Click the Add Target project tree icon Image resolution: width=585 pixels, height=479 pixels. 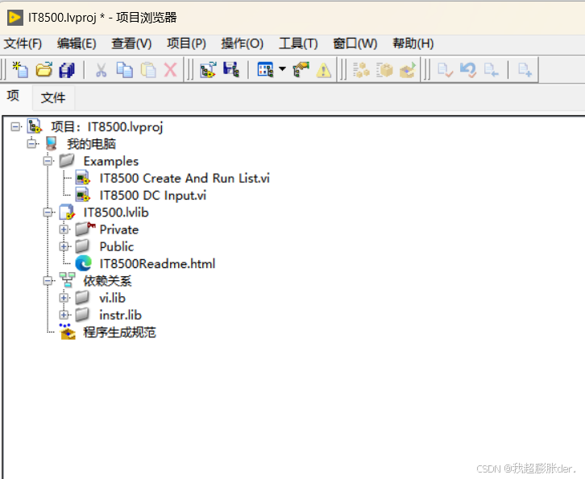pos(208,70)
